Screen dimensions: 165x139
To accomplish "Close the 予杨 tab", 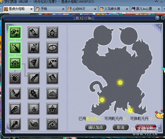I will click(x=63, y=9).
